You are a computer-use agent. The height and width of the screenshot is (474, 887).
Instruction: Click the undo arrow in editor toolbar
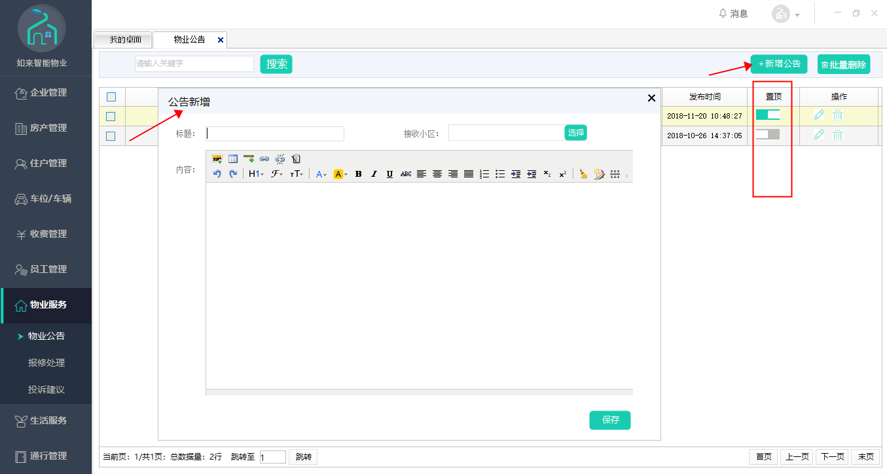tap(217, 174)
